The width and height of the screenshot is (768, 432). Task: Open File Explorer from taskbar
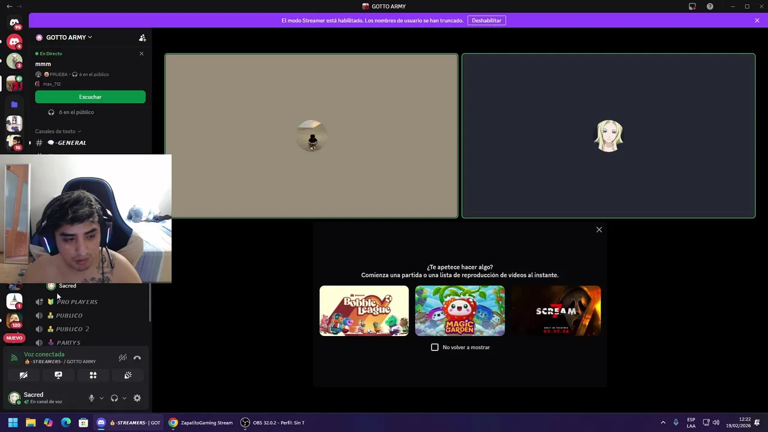coord(31,422)
